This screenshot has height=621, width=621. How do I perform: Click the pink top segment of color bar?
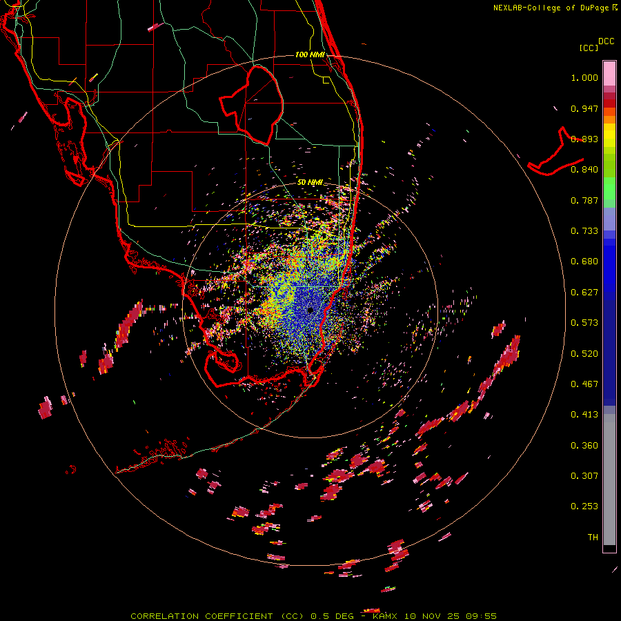click(x=609, y=73)
